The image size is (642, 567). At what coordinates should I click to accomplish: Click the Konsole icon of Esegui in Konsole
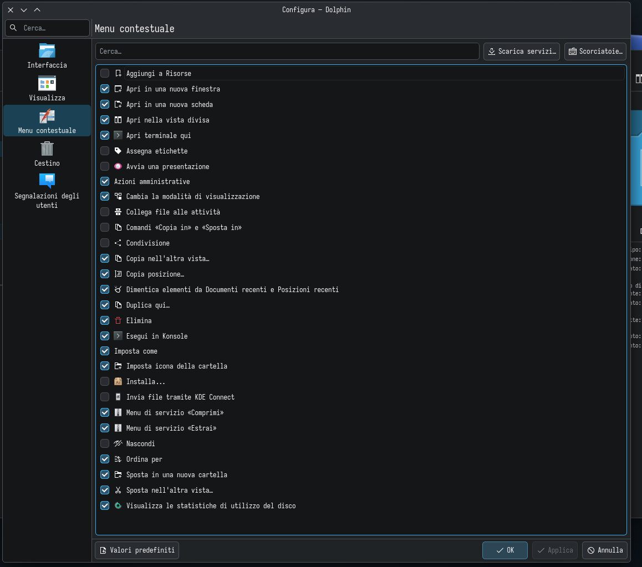[x=118, y=336]
